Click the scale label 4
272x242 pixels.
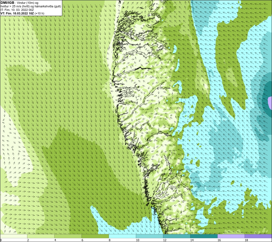tap(55, 240)
